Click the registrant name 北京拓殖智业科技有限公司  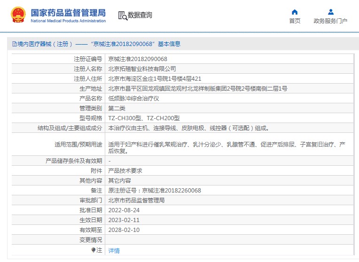point(142,69)
